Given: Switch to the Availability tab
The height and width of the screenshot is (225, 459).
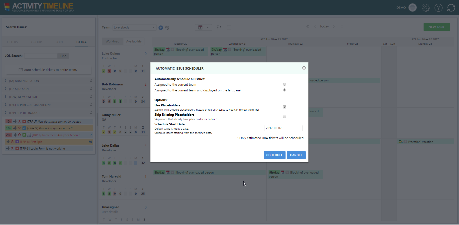Looking at the screenshot, I should tap(134, 41).
